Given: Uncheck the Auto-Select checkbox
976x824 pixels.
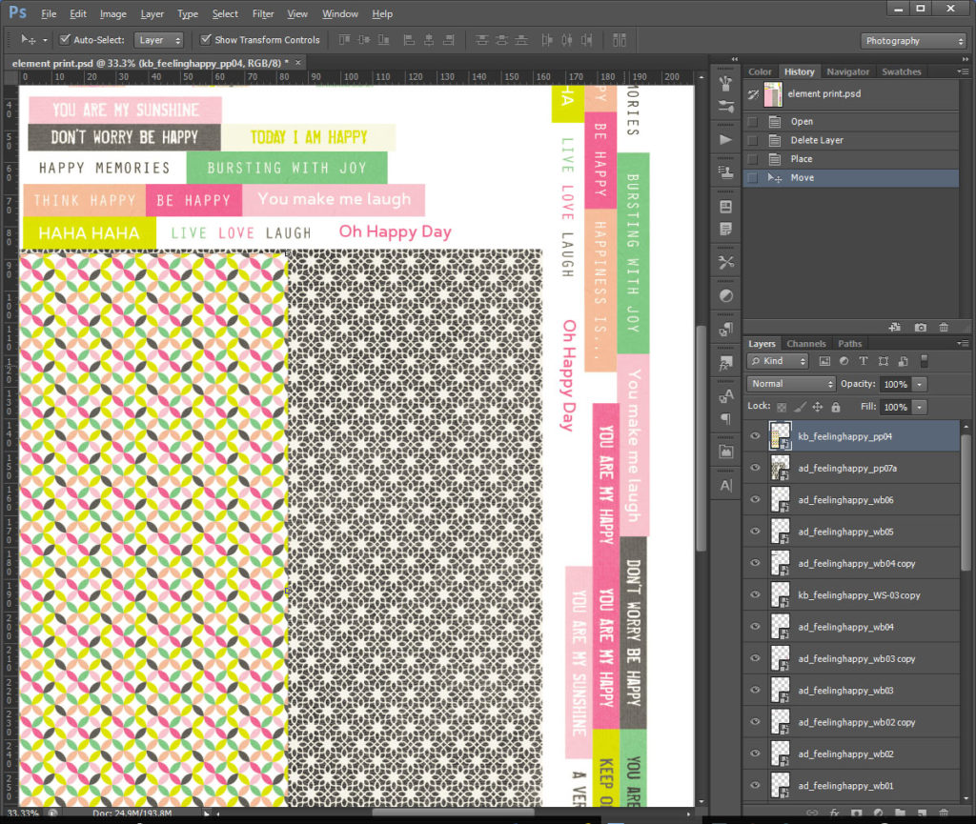Looking at the screenshot, I should point(65,40).
